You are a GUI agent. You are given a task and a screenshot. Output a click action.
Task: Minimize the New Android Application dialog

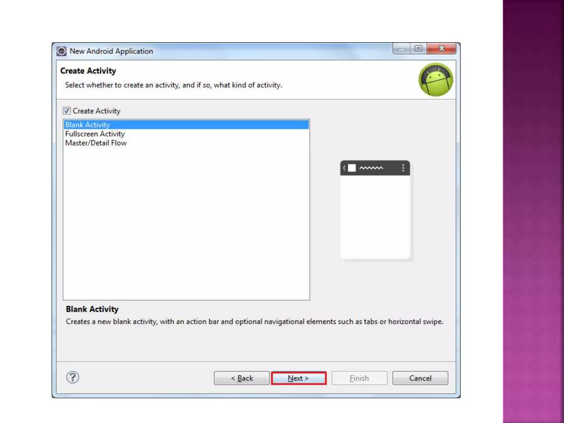click(402, 48)
